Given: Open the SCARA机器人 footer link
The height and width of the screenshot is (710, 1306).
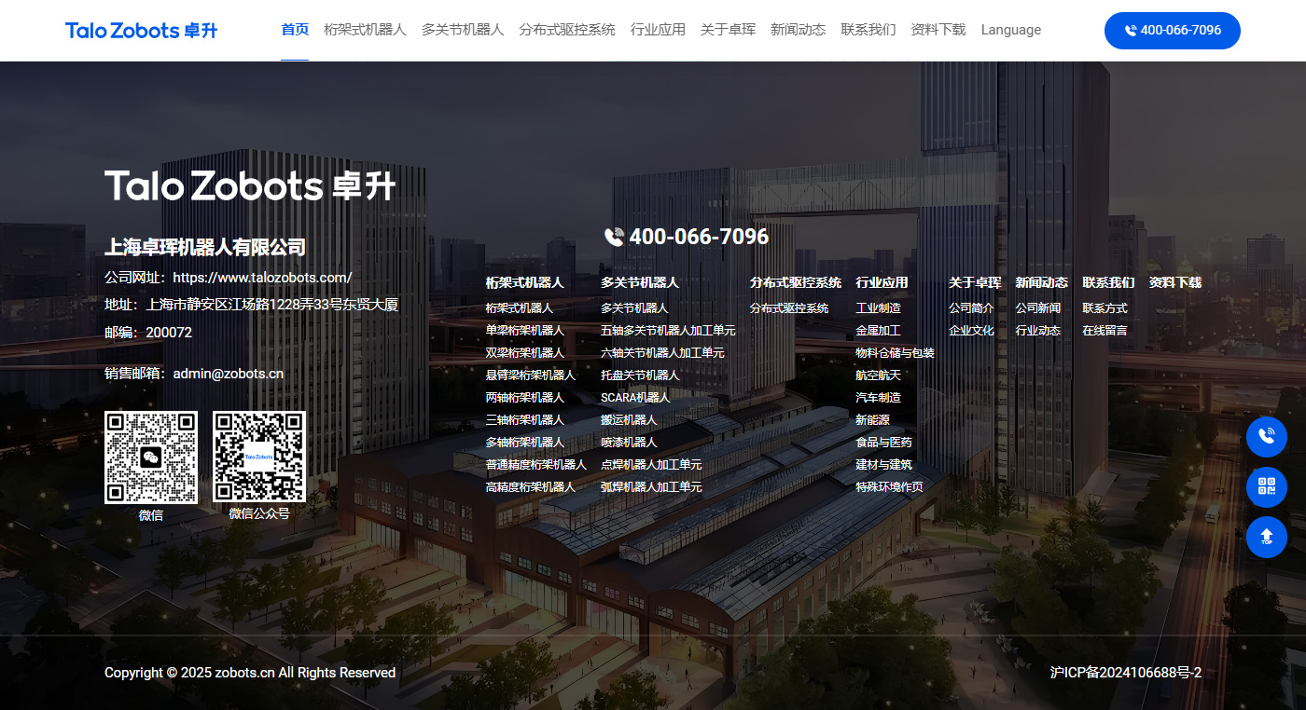Looking at the screenshot, I should 636,397.
